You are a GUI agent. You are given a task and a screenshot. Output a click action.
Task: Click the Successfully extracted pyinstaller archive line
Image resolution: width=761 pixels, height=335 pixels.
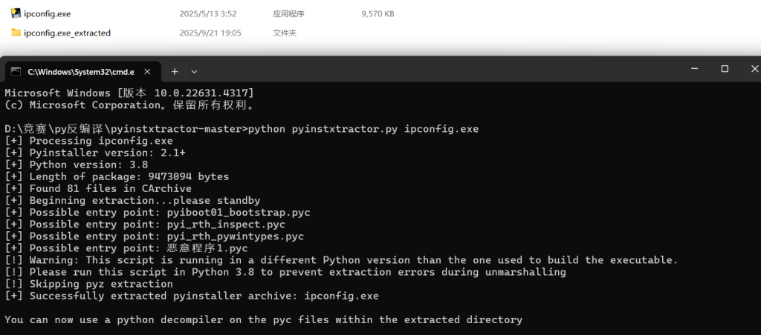[x=192, y=296]
